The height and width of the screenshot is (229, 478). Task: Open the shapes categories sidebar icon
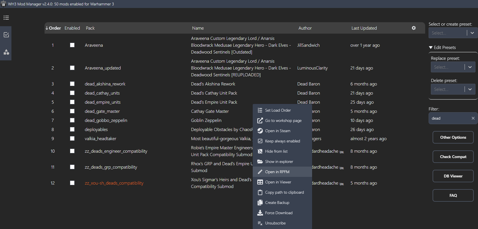6,52
